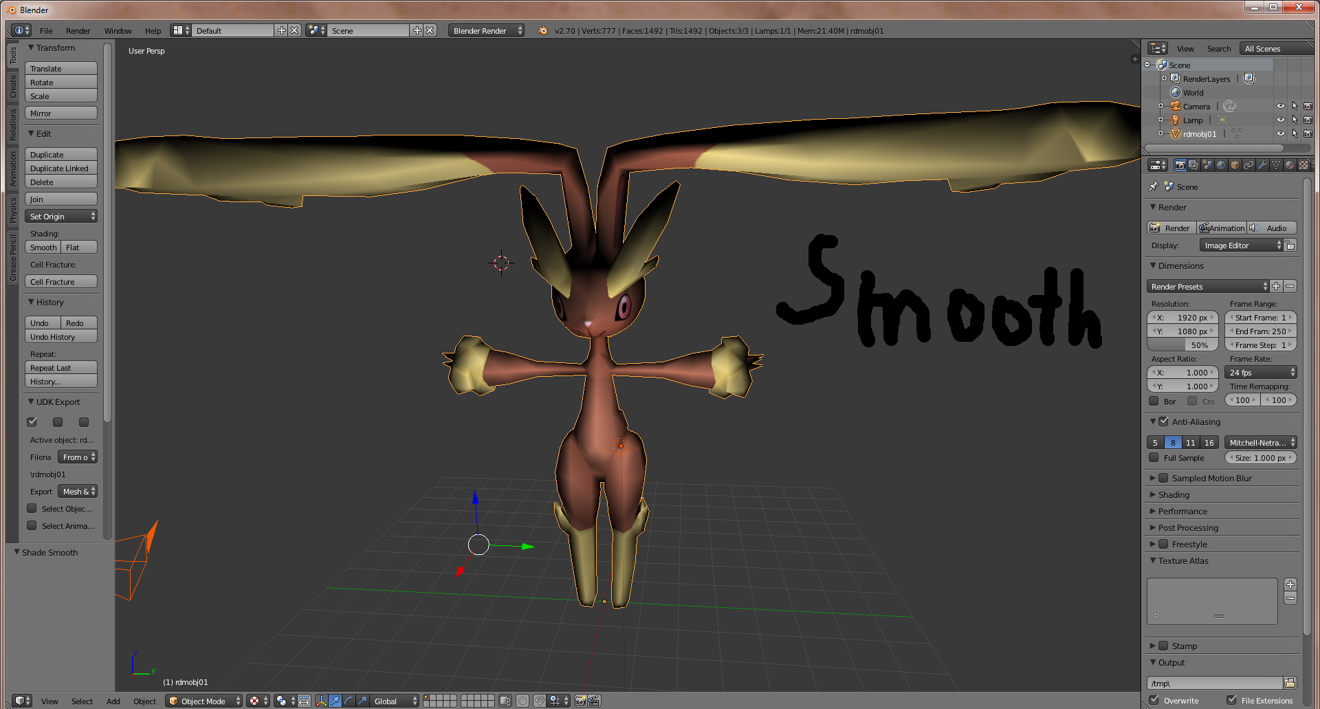1320x709 pixels.
Task: Click the Pivot Point selector icon
Action: point(285,701)
